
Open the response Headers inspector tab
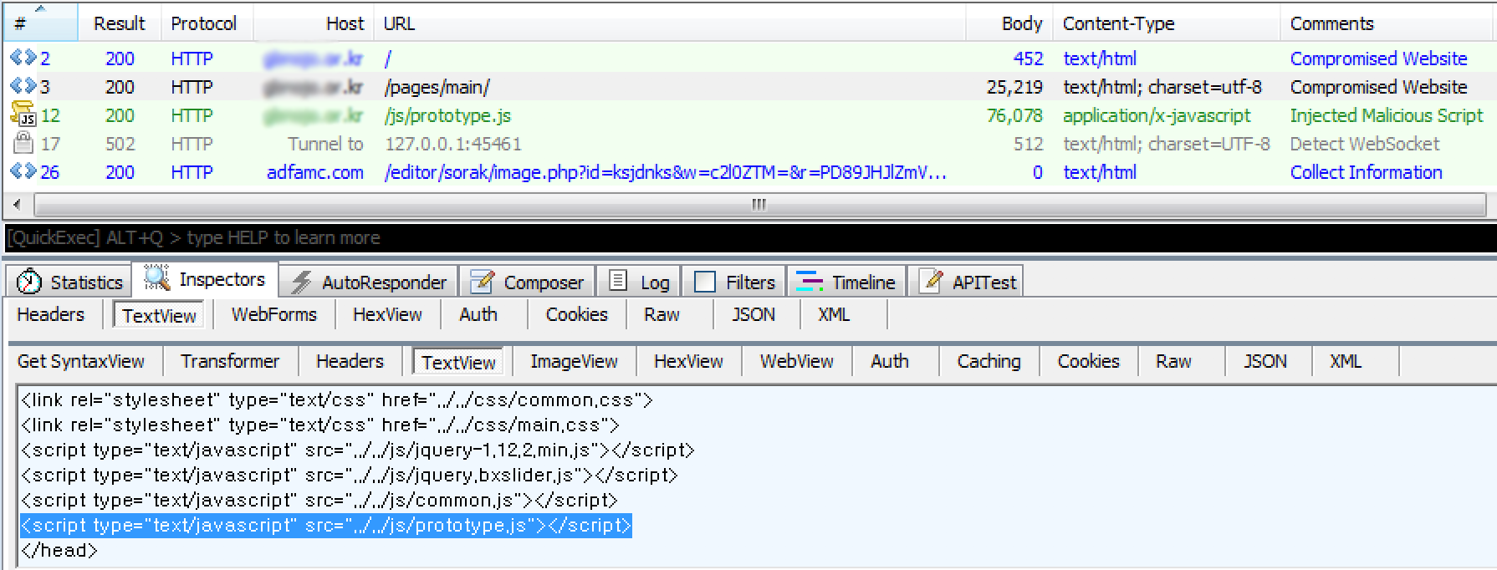pyautogui.click(x=350, y=361)
